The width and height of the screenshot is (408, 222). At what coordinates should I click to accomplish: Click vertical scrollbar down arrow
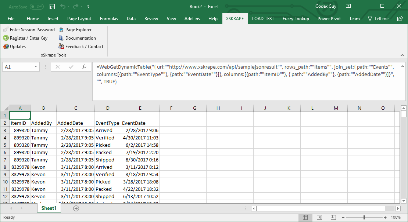pyautogui.click(x=404, y=201)
